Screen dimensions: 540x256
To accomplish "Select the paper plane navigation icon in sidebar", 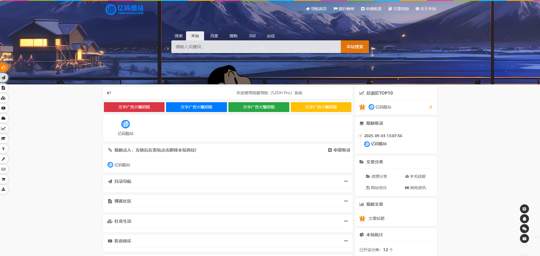I will coord(4,78).
